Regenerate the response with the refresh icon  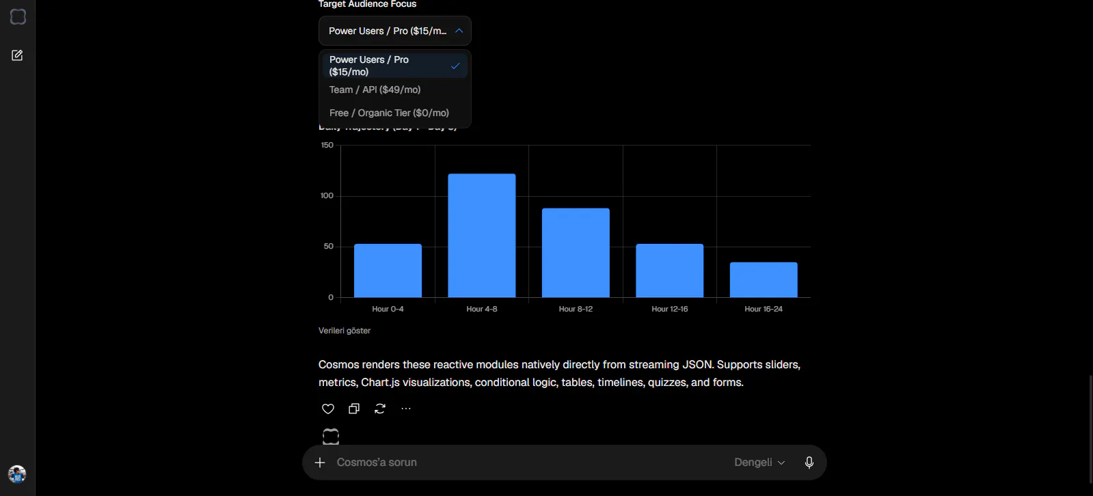point(380,409)
